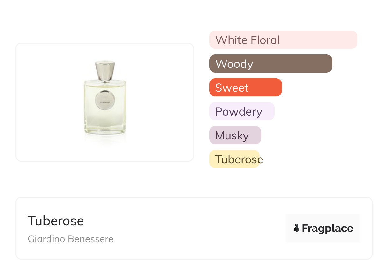Click the 'White Floral' label text
The image size is (388, 275).
pyautogui.click(x=247, y=40)
